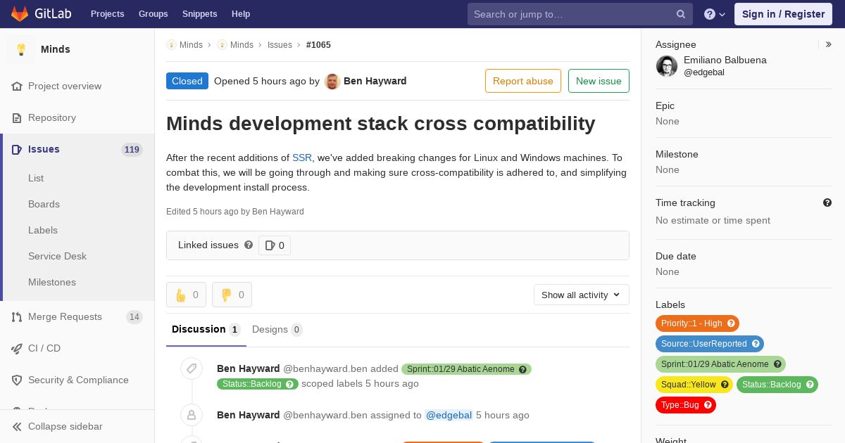Image resolution: width=845 pixels, height=443 pixels.
Task: Follow the SSR link in description
Action: pyautogui.click(x=302, y=158)
